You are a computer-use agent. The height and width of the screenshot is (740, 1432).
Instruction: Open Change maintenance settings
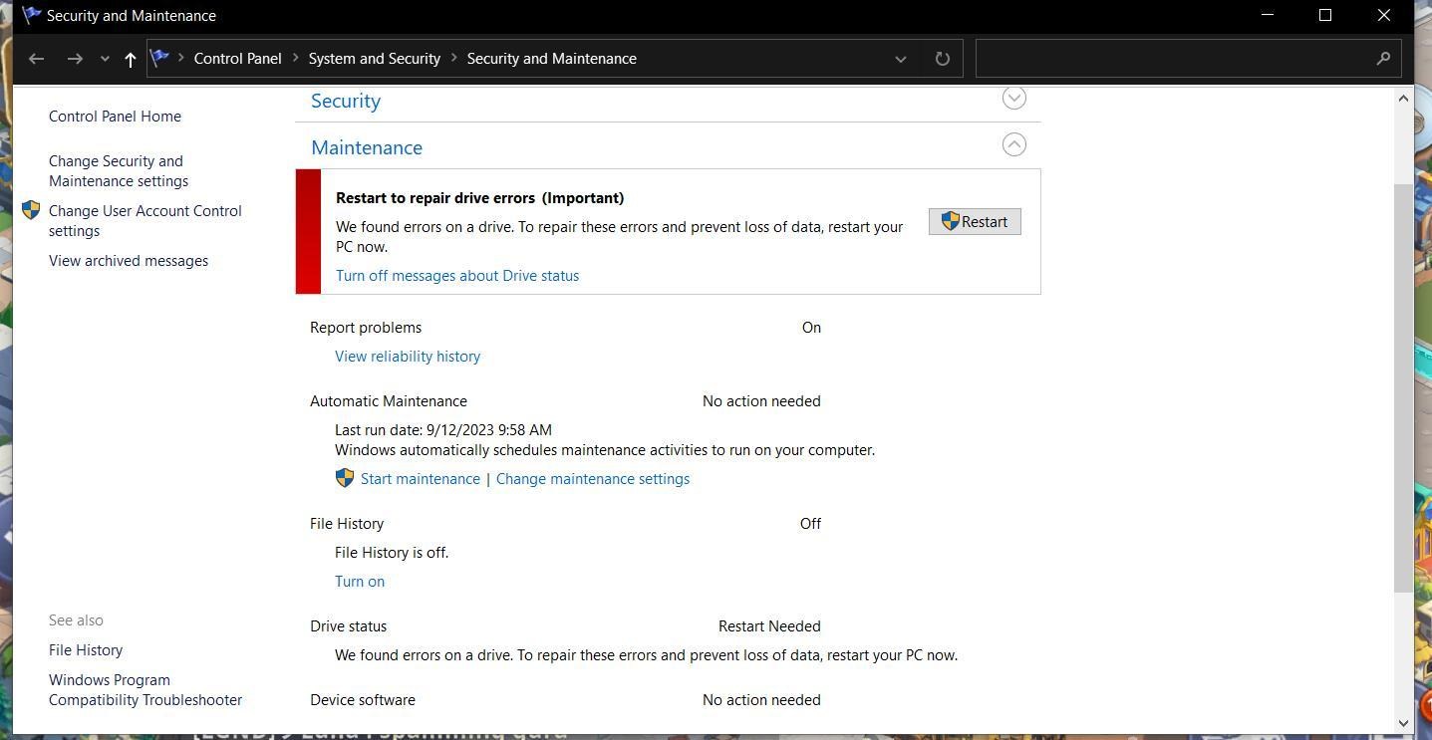(x=593, y=479)
